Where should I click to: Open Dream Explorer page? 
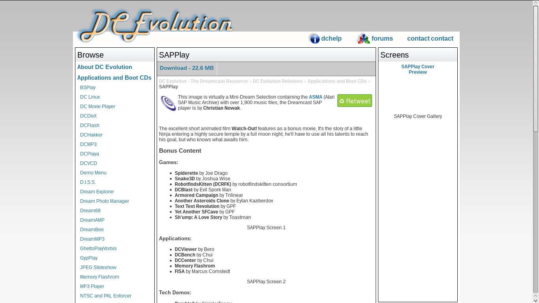click(97, 192)
